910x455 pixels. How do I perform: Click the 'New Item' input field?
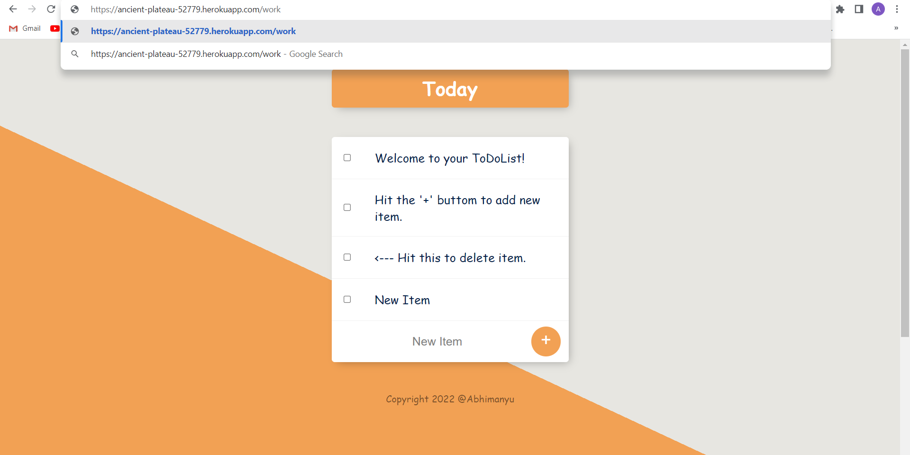coord(437,341)
